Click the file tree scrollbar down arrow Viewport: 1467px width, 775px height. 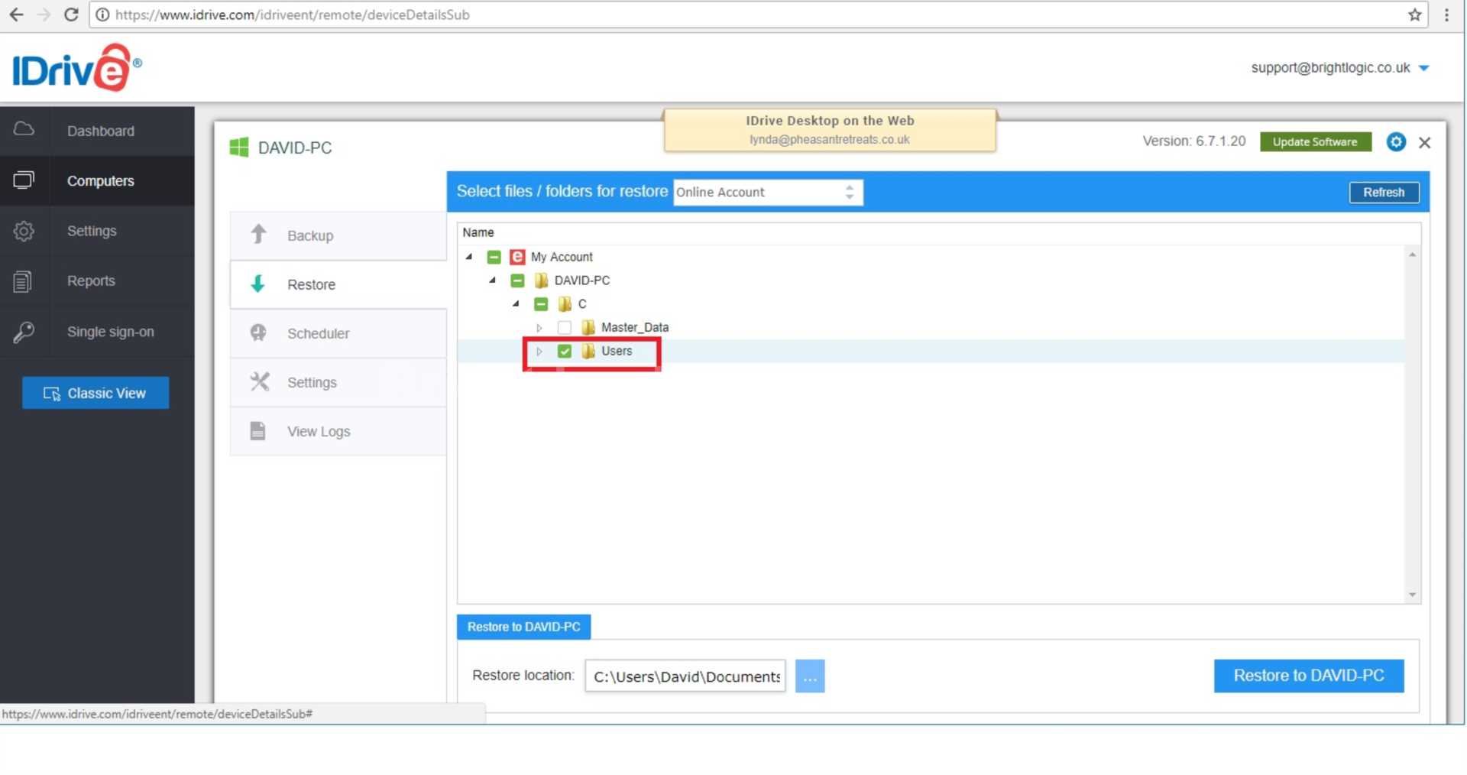coord(1412,595)
